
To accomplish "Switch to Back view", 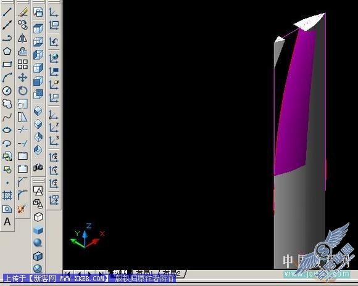I will point(38,94).
